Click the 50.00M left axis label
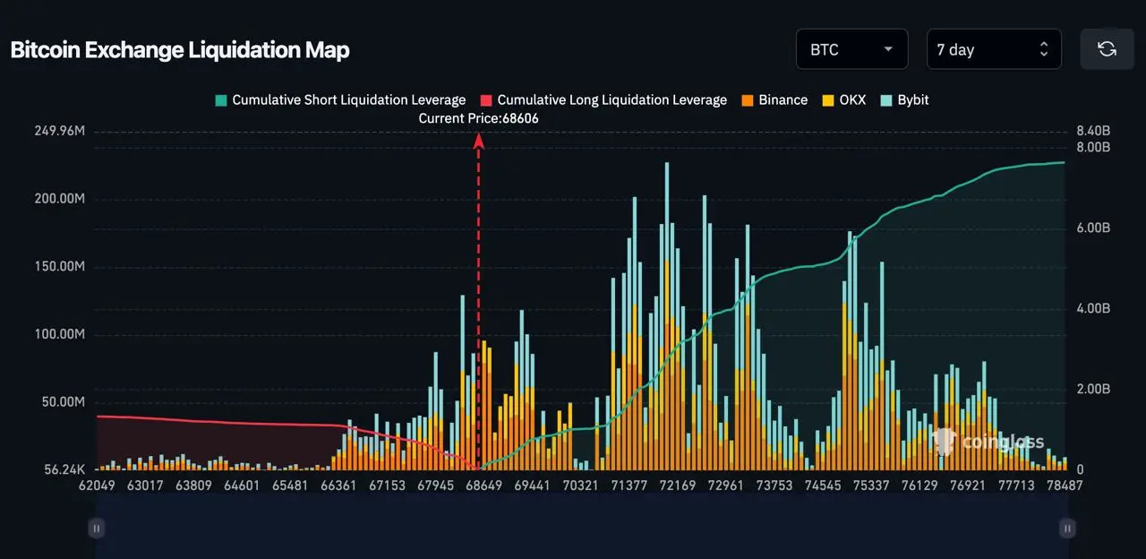 [63, 402]
